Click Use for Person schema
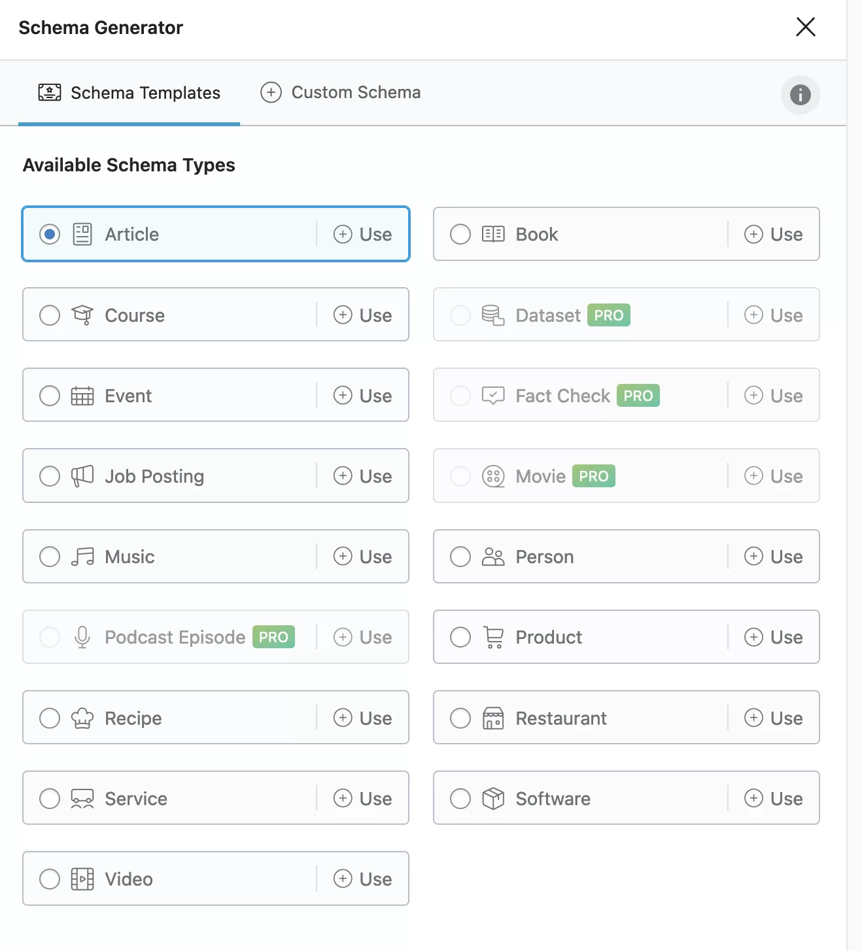The width and height of the screenshot is (862, 951). [774, 557]
